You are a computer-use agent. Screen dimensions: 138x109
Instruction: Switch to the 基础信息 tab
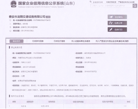(x=17, y=41)
